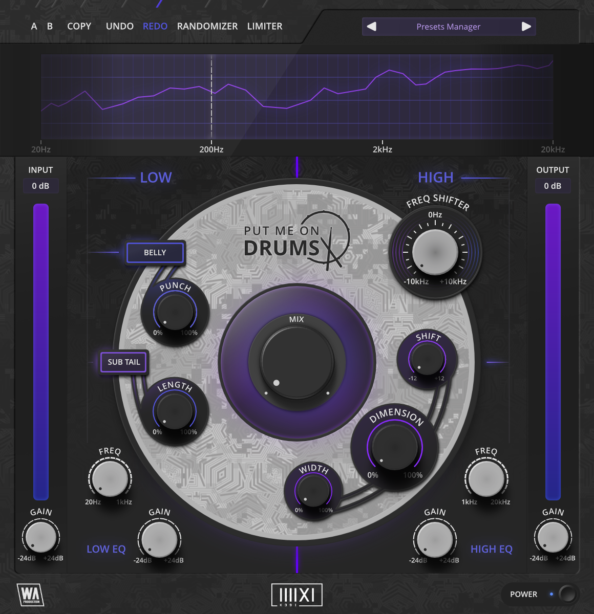The height and width of the screenshot is (614, 594).
Task: Open the Presets Manager
Action: 449,26
